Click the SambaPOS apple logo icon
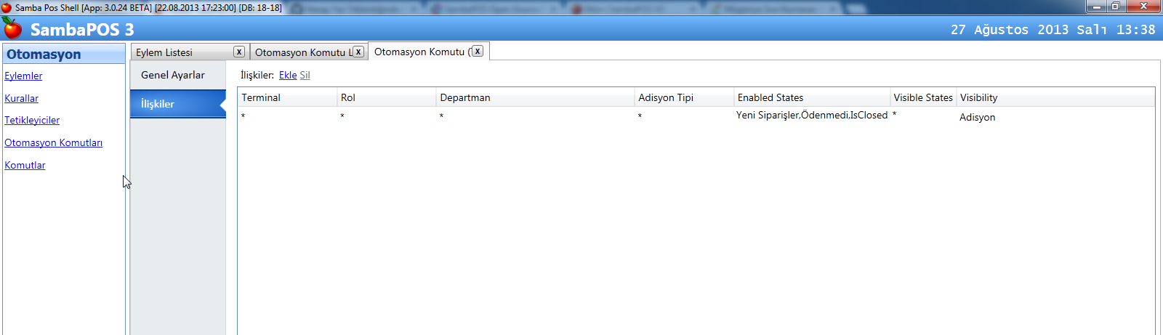Image resolution: width=1163 pixels, height=335 pixels. tap(12, 28)
